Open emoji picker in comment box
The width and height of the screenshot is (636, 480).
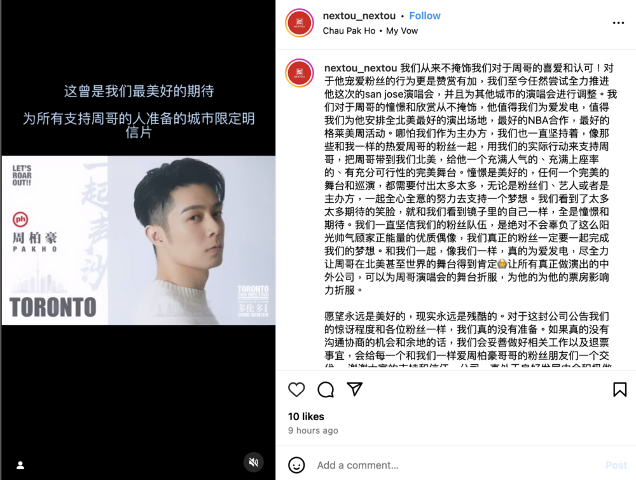pyautogui.click(x=296, y=465)
